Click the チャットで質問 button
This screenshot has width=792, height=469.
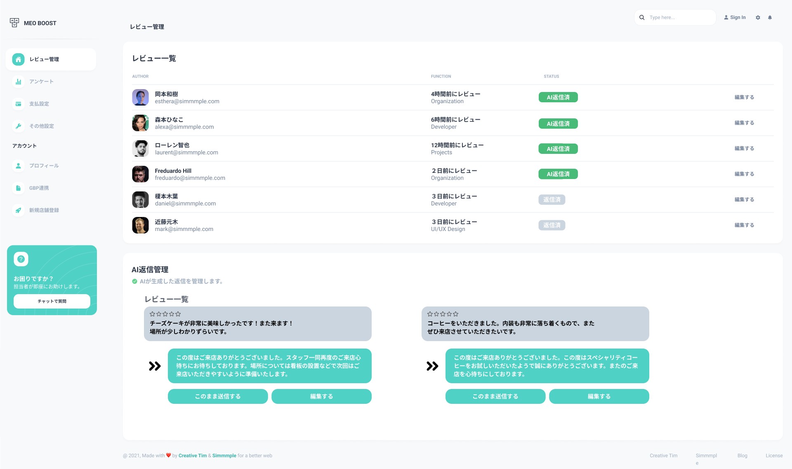click(x=52, y=301)
